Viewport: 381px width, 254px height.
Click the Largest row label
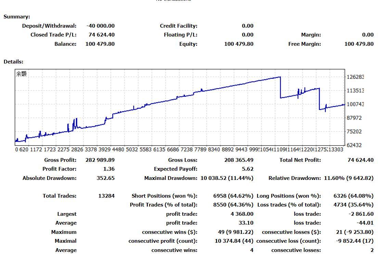[x=67, y=214]
